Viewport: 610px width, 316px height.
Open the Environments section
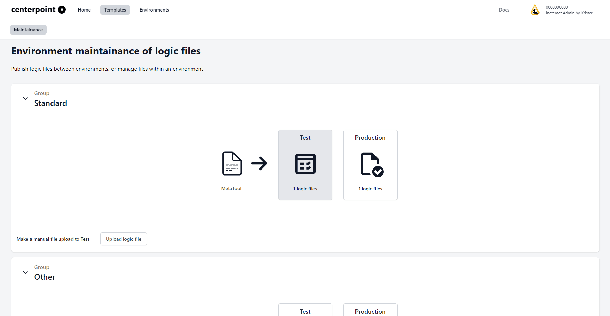[154, 10]
